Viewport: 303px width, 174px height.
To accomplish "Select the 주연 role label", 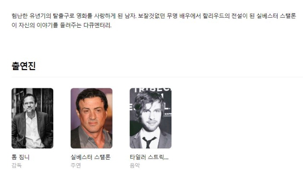I will [76, 165].
